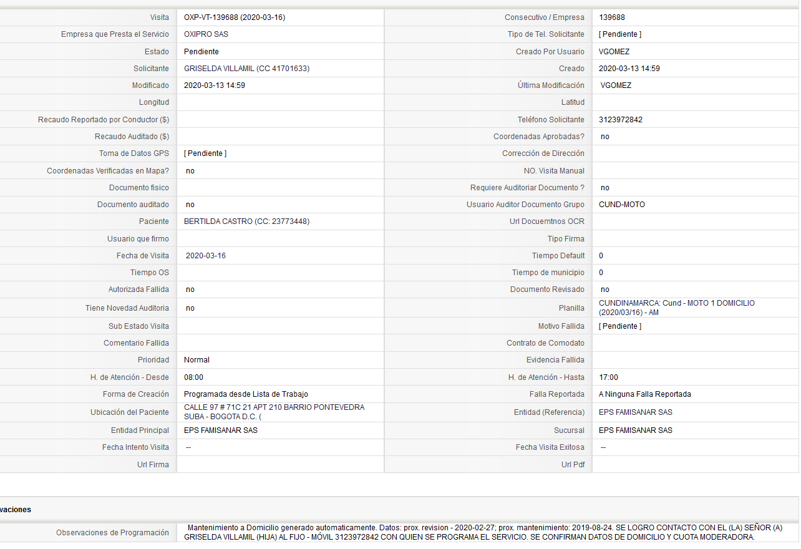Click the value OXIPRO SAS
The image size is (801, 549).
tap(206, 34)
